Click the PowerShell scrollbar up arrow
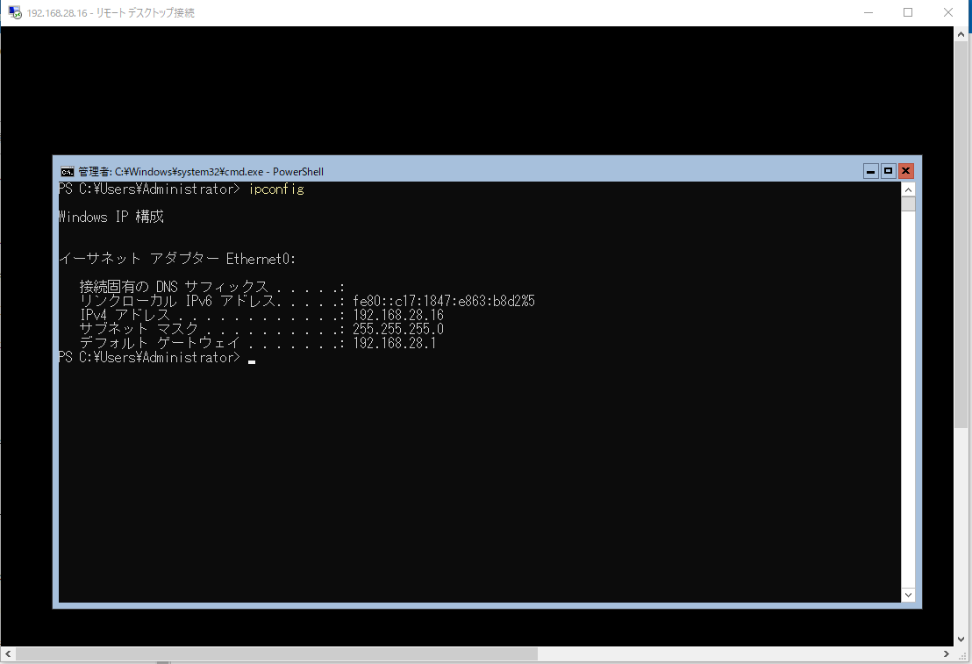Viewport: 972px width, 664px height. pos(908,189)
